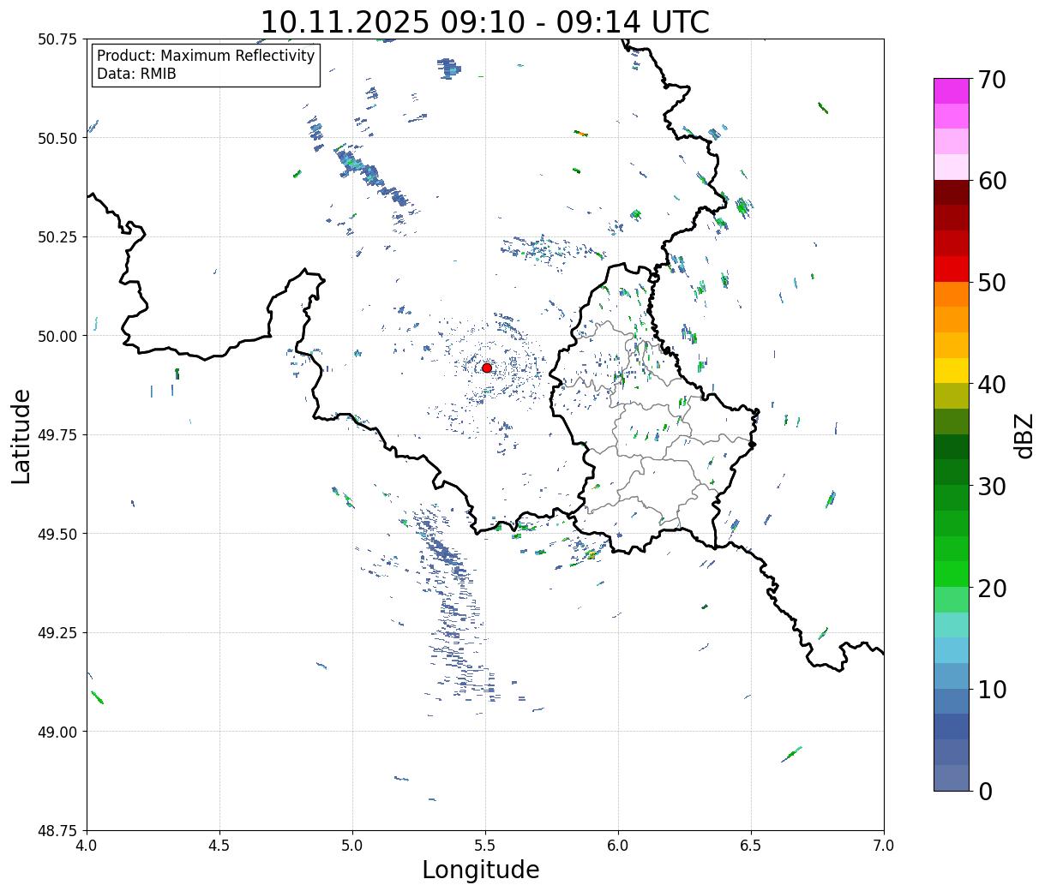The width and height of the screenshot is (1045, 891).
Task: Click the 4.0 longitude tick label
Action: coord(87,846)
